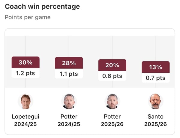Click Potter's photo for the 2025/26 season

(x=112, y=101)
